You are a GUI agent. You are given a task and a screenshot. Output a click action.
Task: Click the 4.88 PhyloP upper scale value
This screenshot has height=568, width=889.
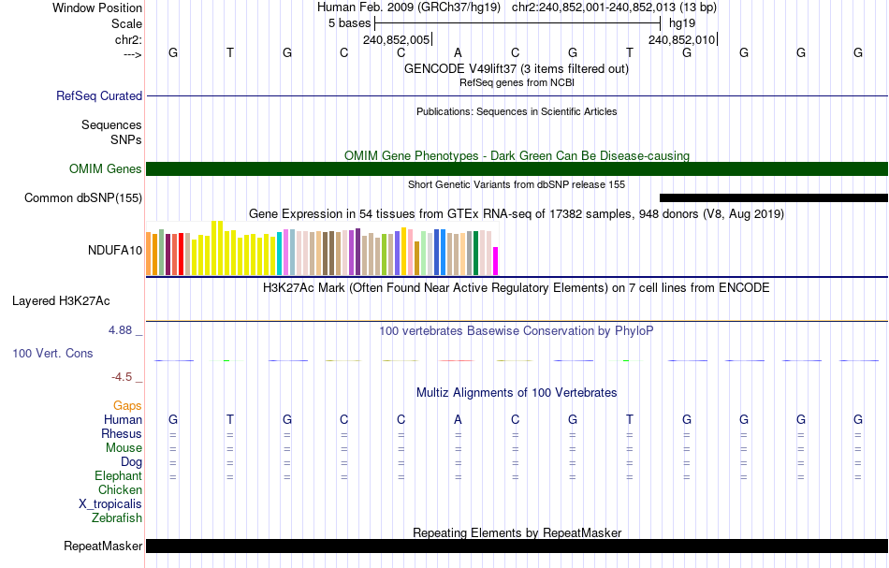tap(121, 330)
